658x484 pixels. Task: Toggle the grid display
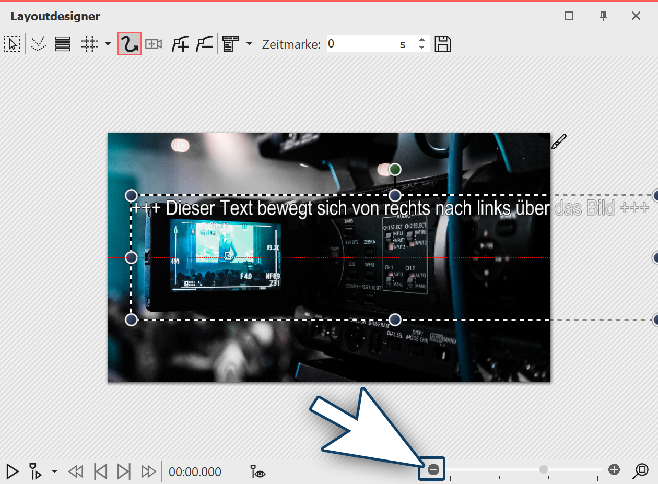point(89,44)
